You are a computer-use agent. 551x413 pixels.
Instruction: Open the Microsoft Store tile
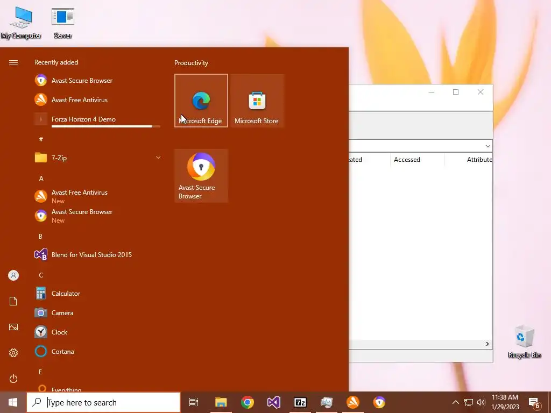click(257, 101)
